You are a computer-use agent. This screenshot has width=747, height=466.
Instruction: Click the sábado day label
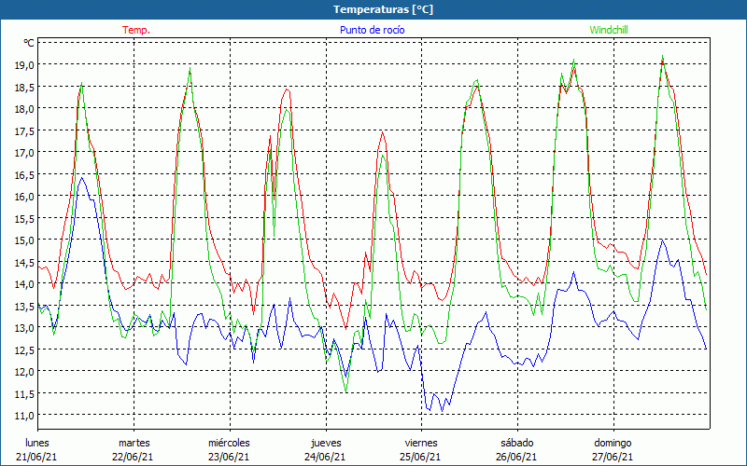517,443
